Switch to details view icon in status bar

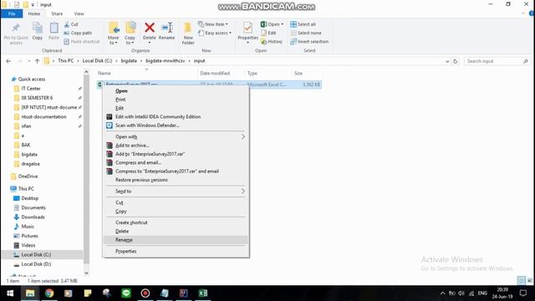(x=521, y=281)
